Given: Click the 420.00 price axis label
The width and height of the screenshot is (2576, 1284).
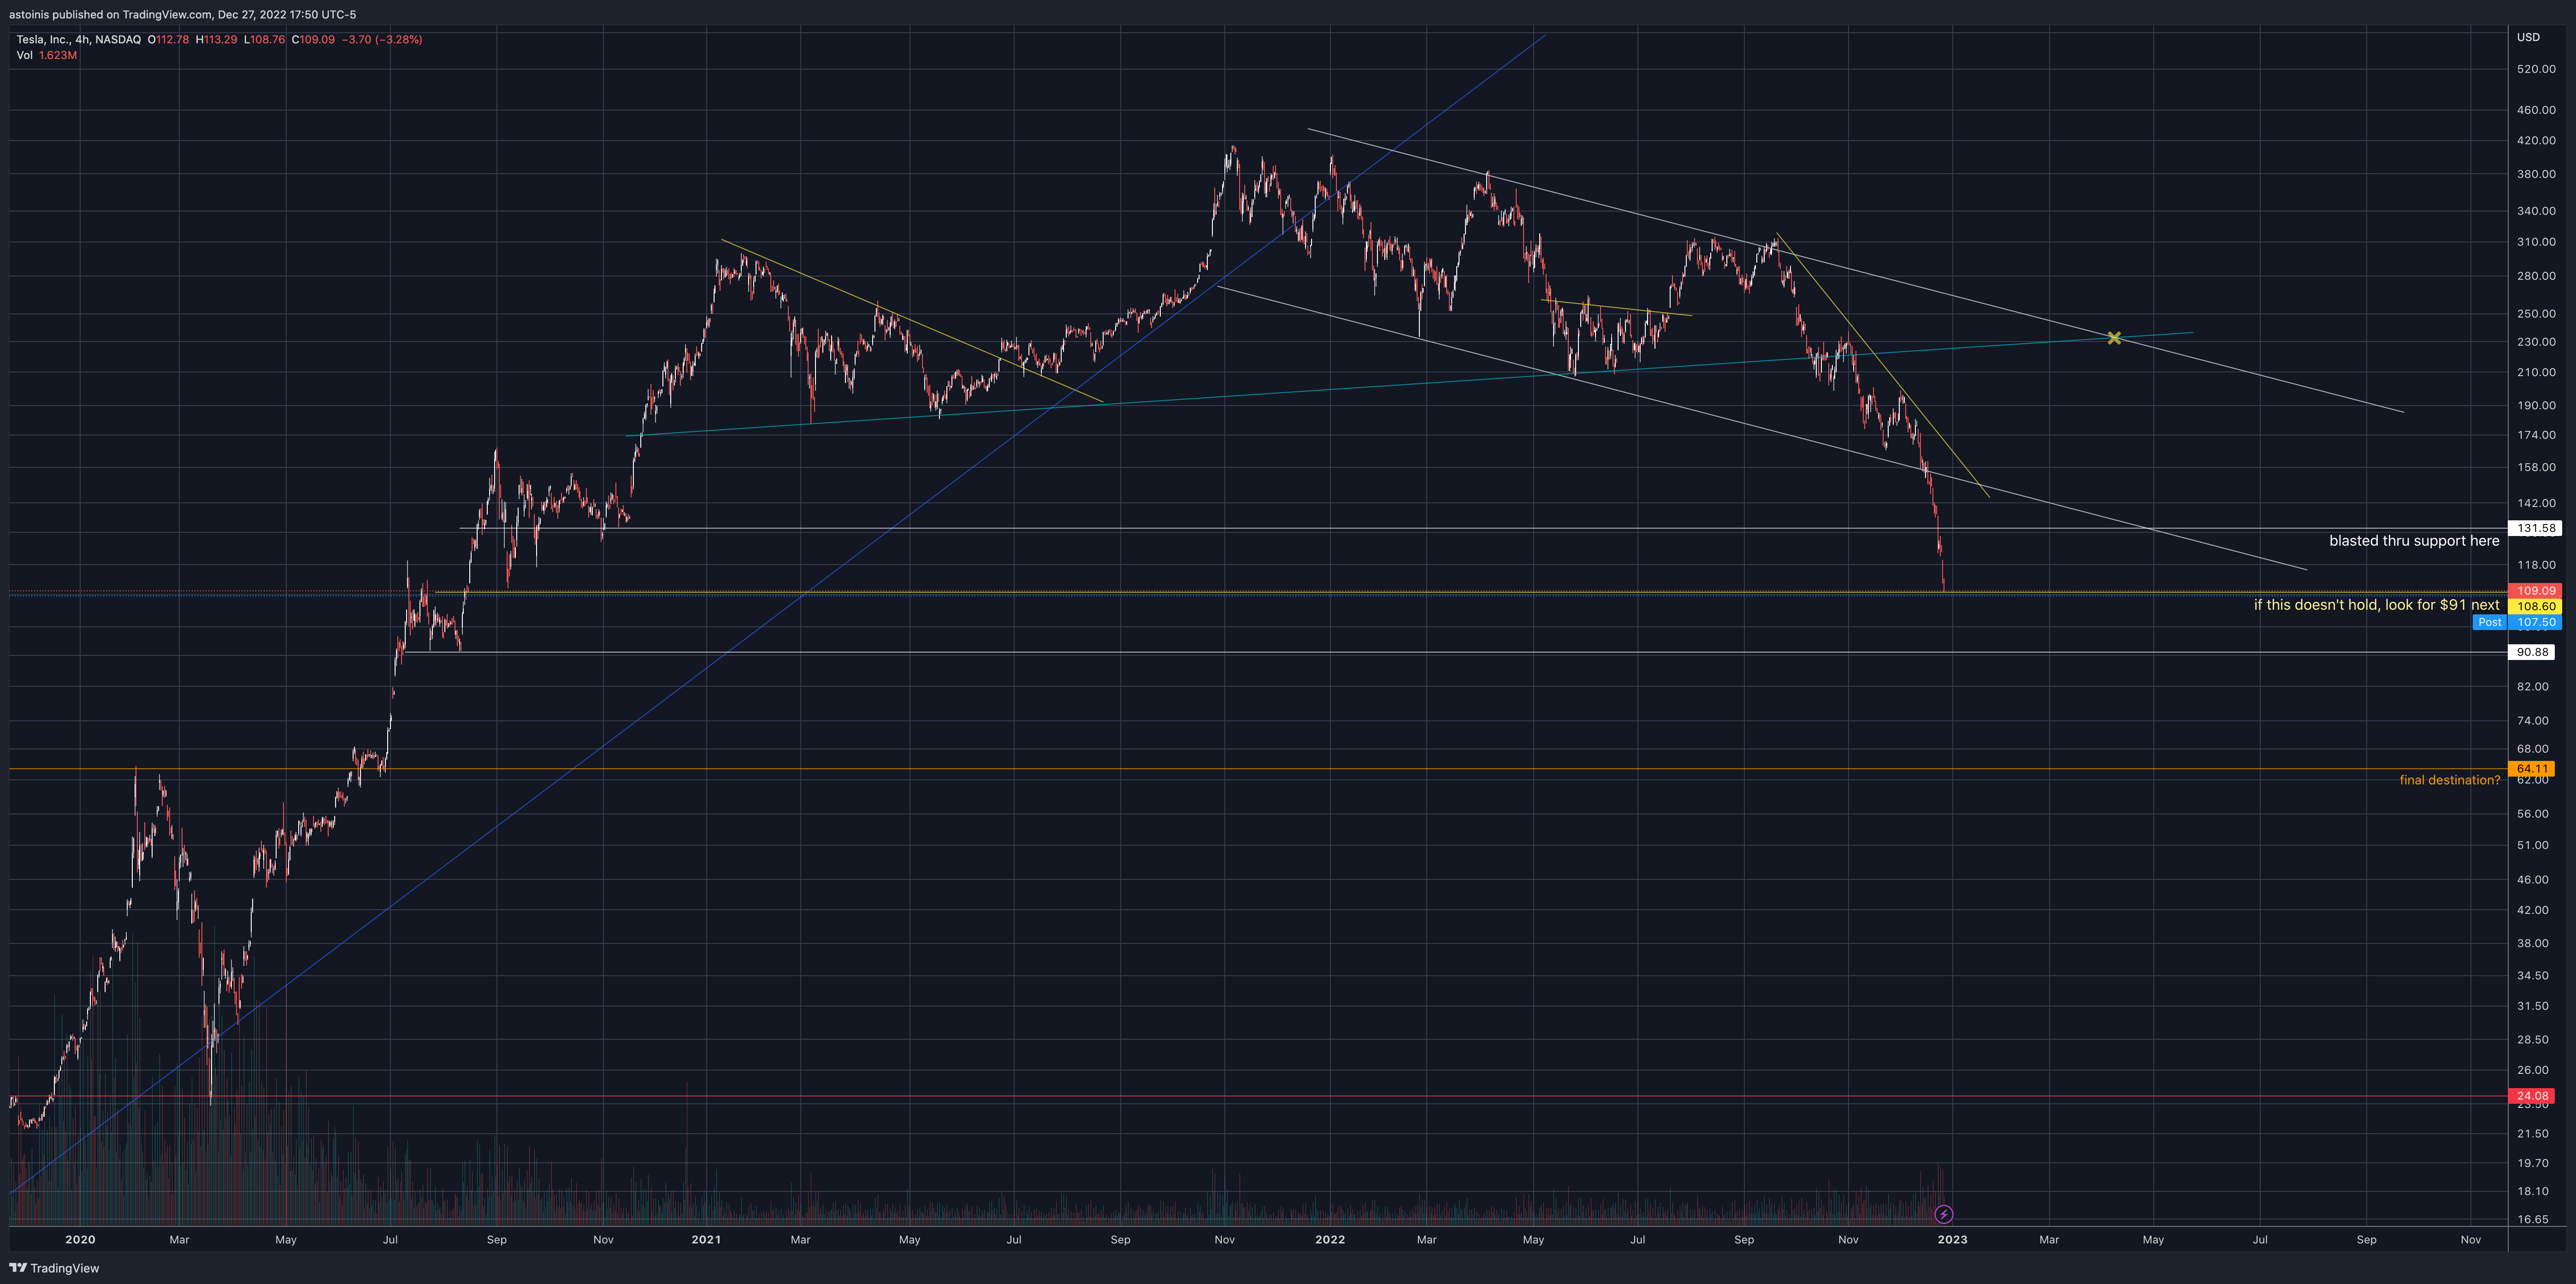Looking at the screenshot, I should click(x=2536, y=141).
